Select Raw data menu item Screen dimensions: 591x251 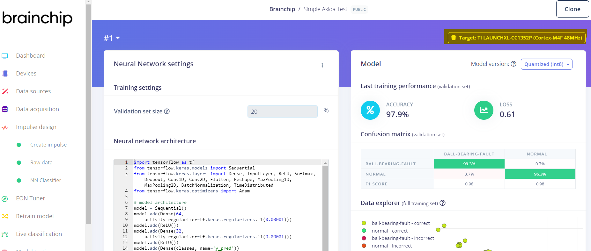(41, 162)
